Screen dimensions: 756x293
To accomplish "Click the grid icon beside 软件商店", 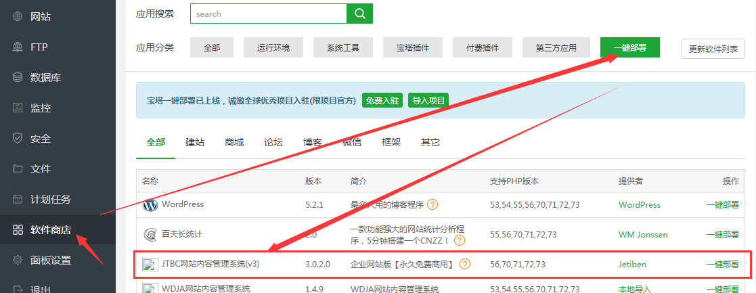I will click(x=18, y=229).
